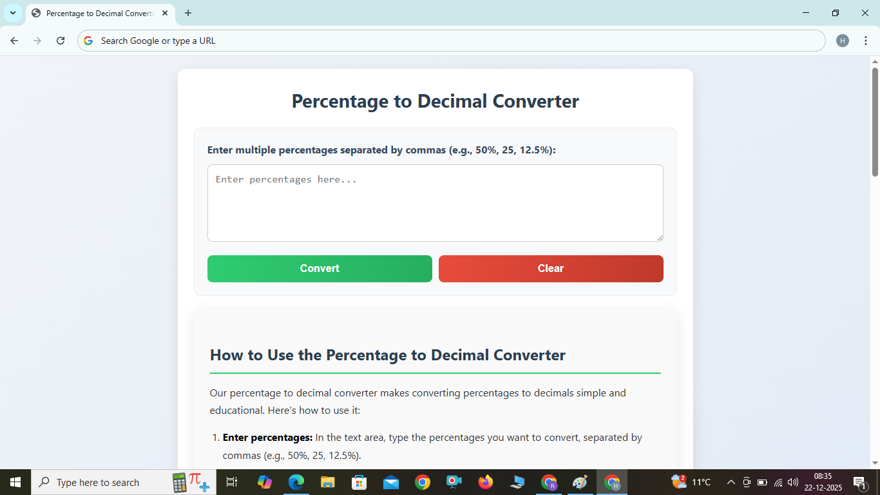880x495 pixels.
Task: Open the tab search chevron
Action: (x=12, y=13)
